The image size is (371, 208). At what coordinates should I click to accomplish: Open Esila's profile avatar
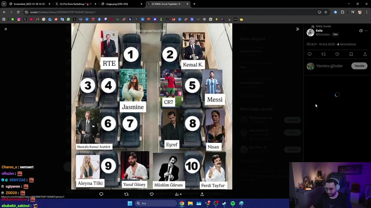point(310,32)
